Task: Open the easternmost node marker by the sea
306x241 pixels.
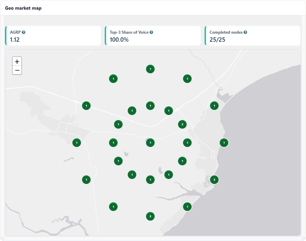Action: pyautogui.click(x=224, y=143)
